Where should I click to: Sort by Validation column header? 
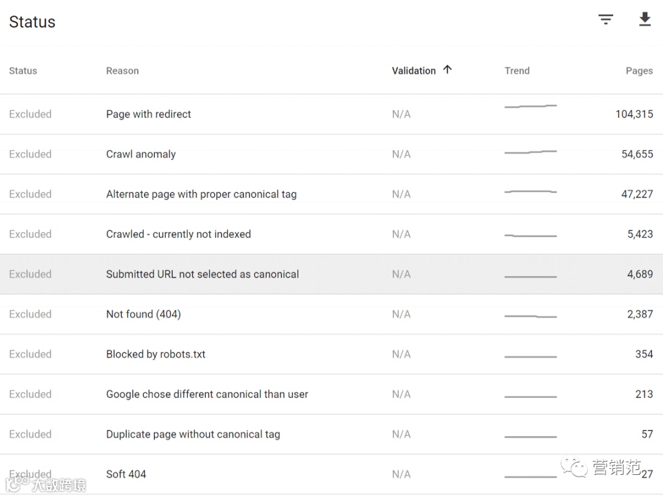[414, 71]
